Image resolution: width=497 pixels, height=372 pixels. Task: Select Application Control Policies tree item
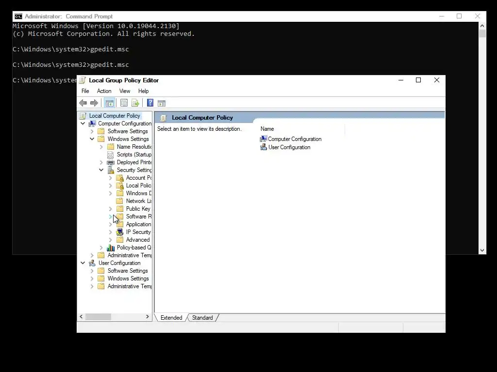pyautogui.click(x=138, y=224)
